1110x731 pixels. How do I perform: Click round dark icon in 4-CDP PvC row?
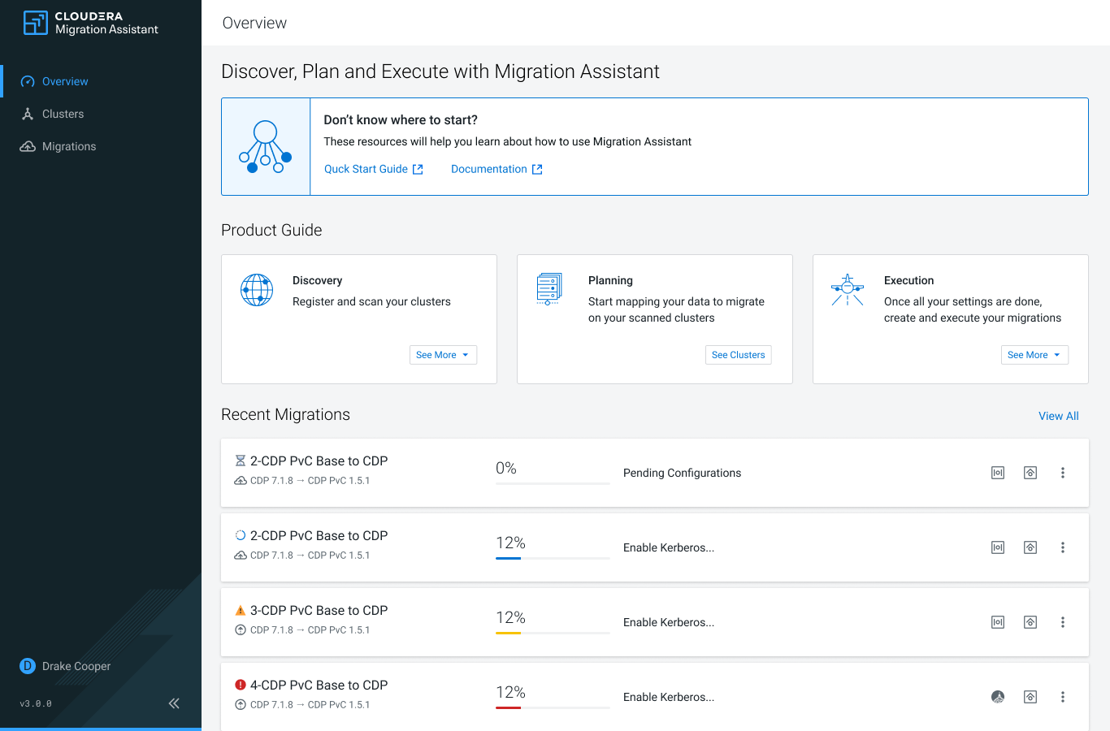(x=998, y=697)
